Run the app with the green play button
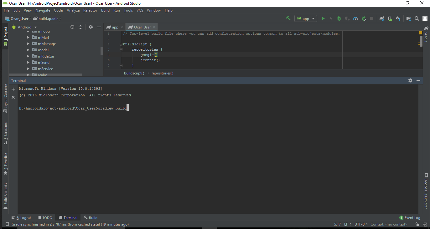Viewport: 430px width, 229px height. click(x=323, y=18)
